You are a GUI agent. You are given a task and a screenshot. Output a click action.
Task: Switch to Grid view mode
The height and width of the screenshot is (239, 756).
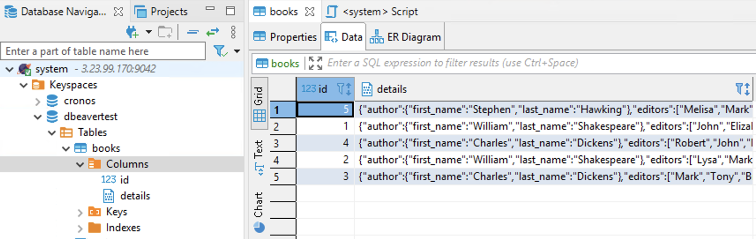(259, 104)
